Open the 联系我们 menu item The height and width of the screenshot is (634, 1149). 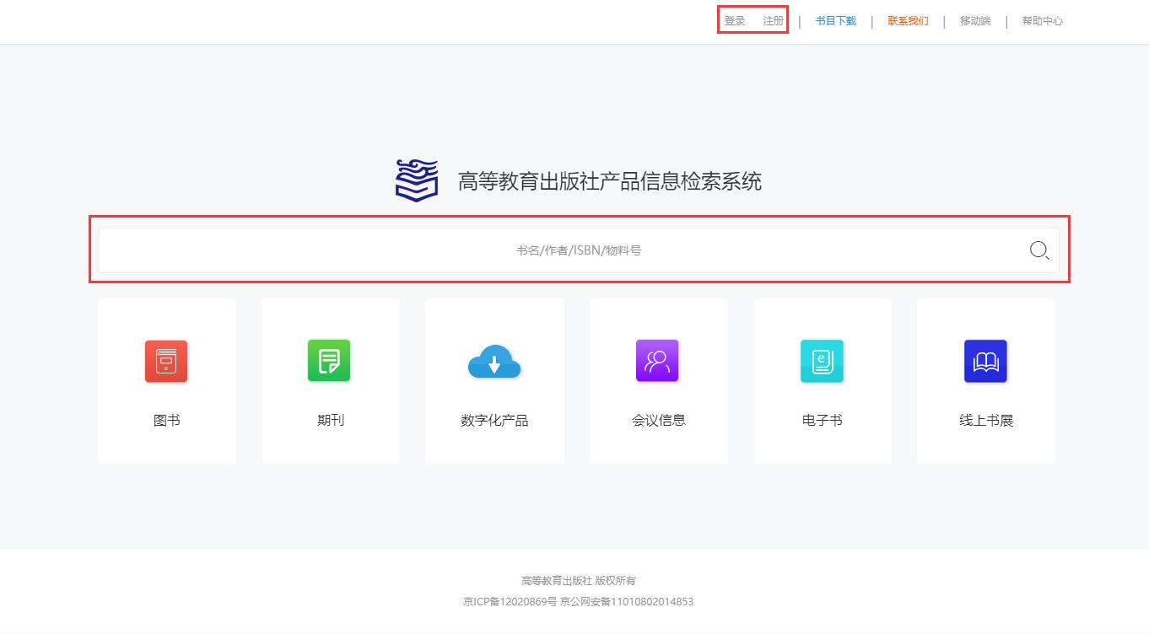907,21
